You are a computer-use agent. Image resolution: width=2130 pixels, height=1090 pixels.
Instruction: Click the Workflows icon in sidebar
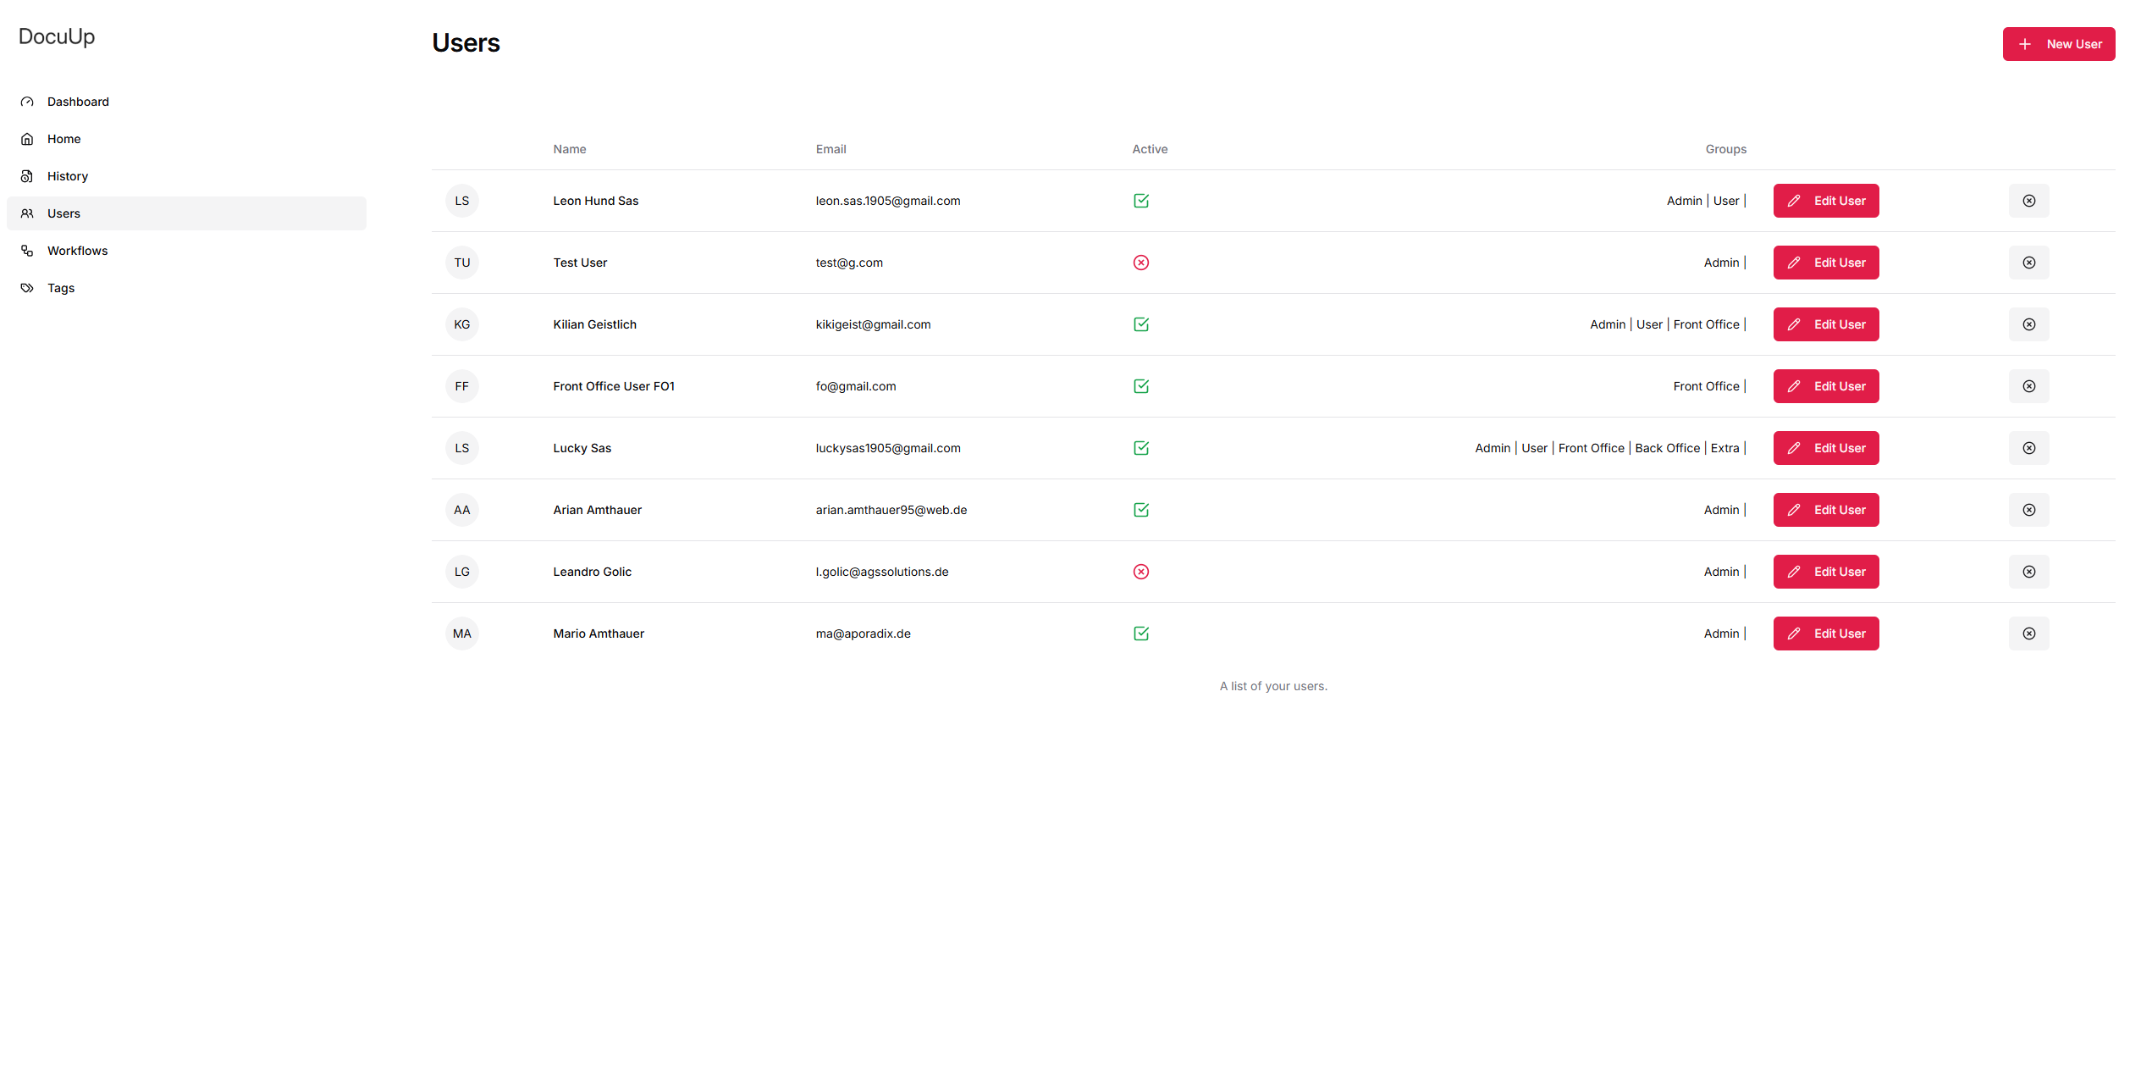pos(27,251)
